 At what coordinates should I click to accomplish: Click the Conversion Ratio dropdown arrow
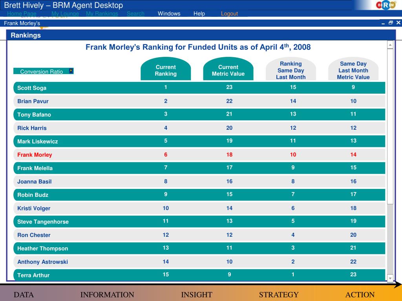(x=71, y=71)
